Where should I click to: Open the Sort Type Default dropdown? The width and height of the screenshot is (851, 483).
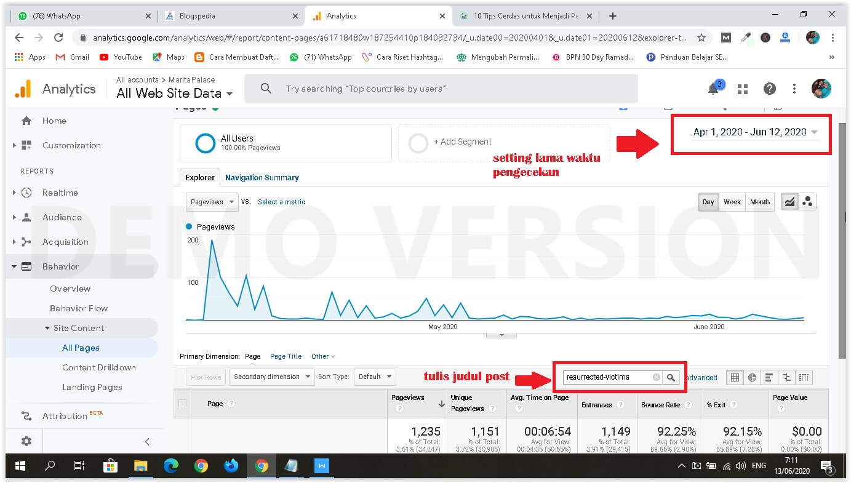tap(375, 377)
